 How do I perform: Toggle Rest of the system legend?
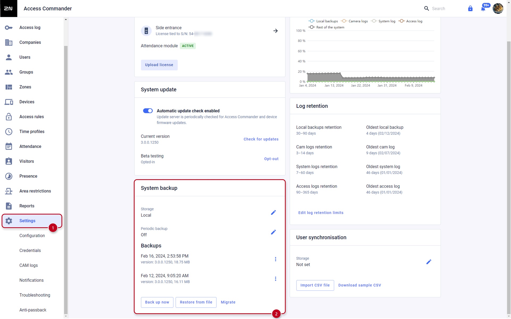[x=326, y=27]
